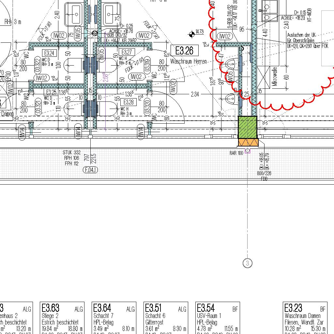The height and width of the screenshot is (334, 334).
Task: Select the '19.84 m²' area value
Action: point(50,328)
